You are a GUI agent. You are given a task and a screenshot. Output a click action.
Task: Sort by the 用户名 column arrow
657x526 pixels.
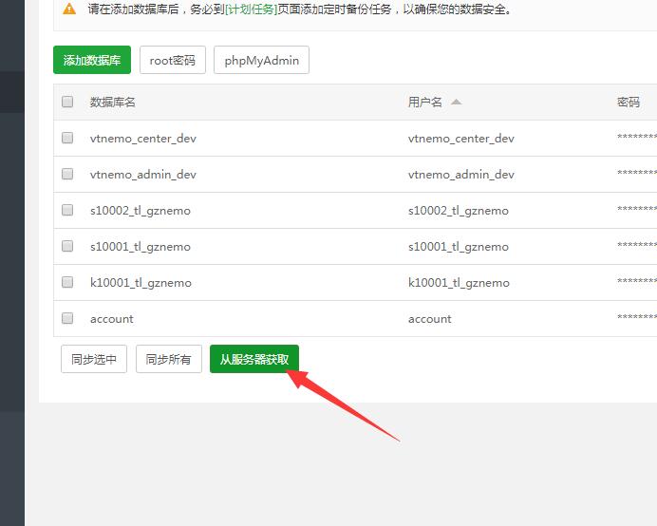tap(456, 102)
